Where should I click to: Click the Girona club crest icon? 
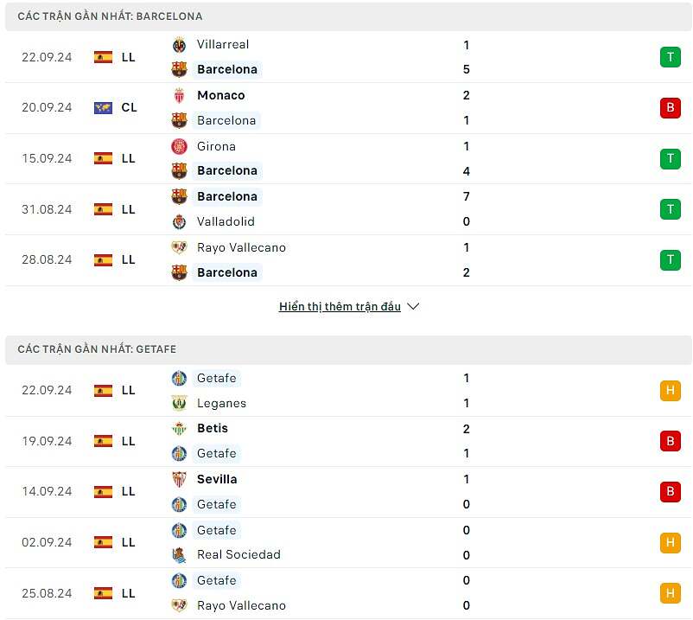click(x=179, y=146)
